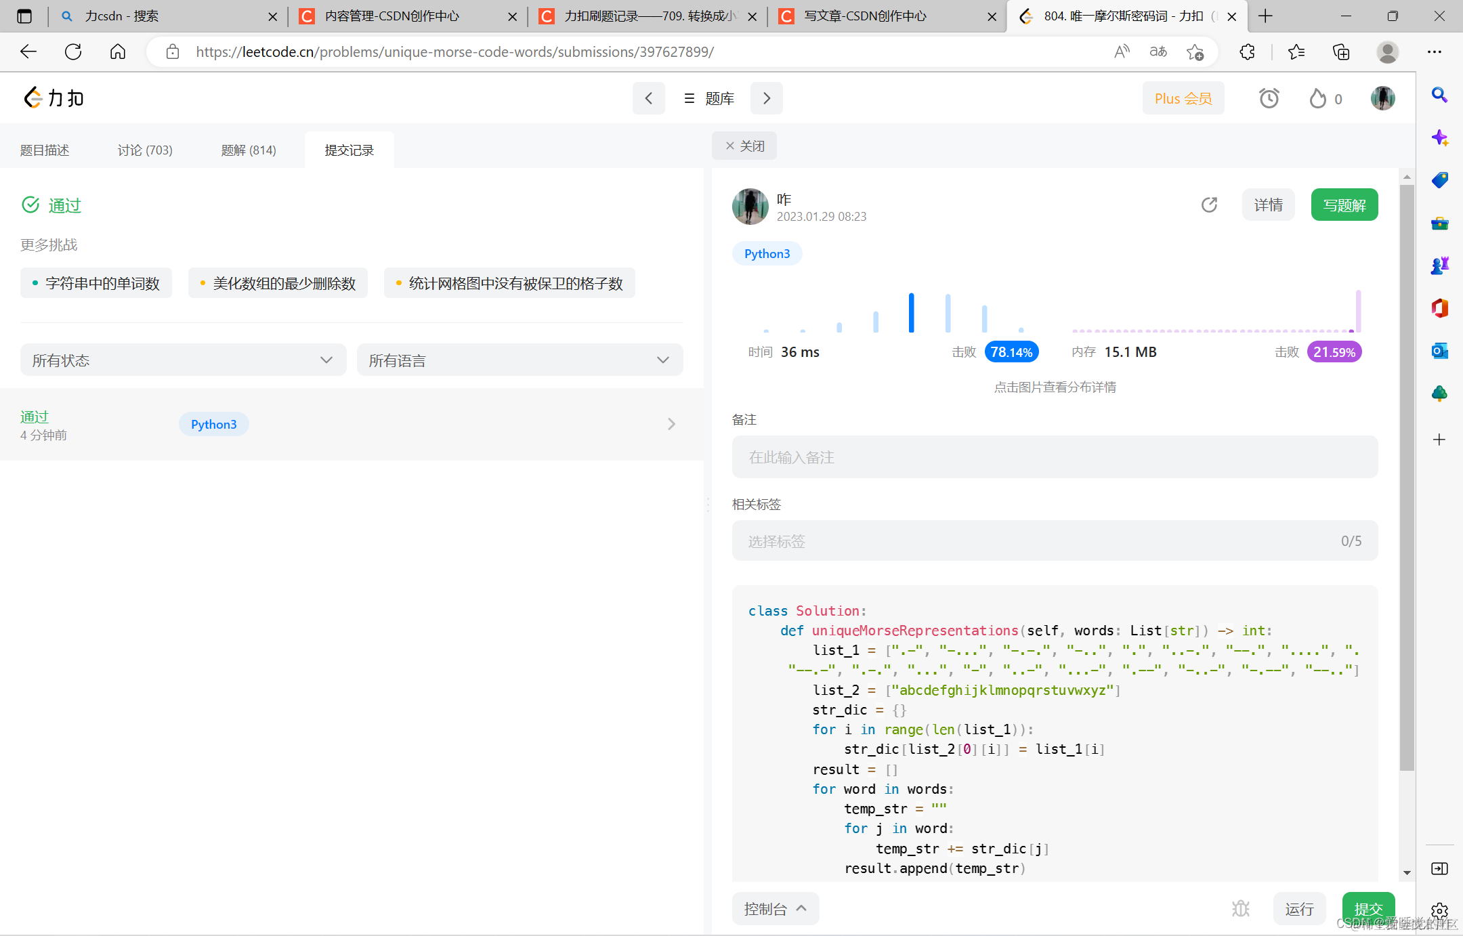Click the refresh icon beside 详情
The image size is (1463, 936).
pyautogui.click(x=1209, y=205)
